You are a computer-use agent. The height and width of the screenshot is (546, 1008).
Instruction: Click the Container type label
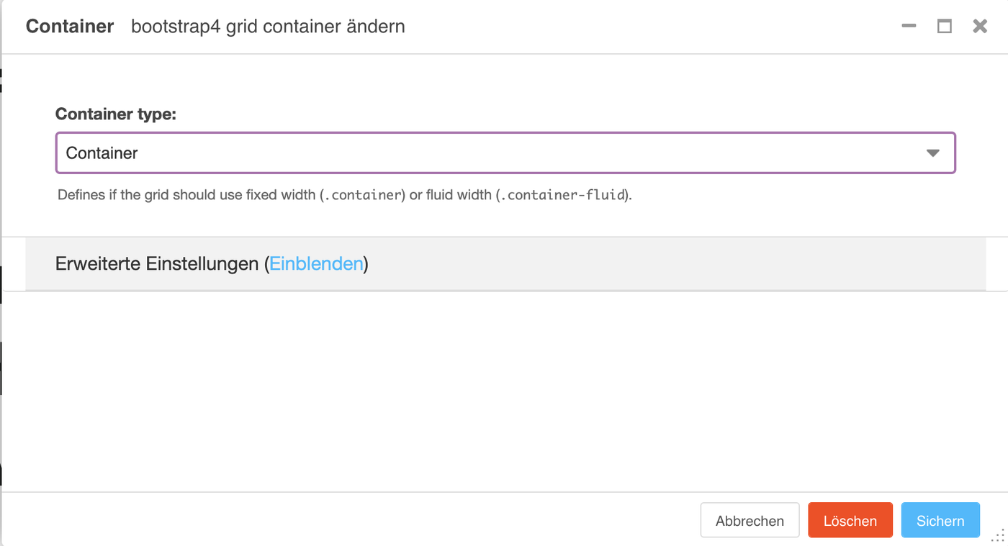(116, 114)
